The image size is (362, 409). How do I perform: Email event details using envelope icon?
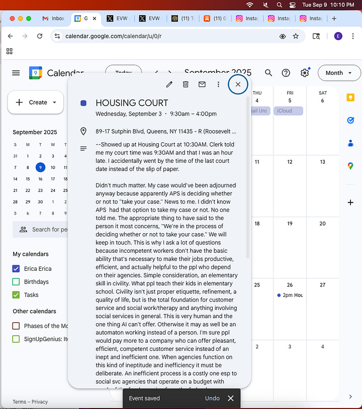click(x=202, y=84)
